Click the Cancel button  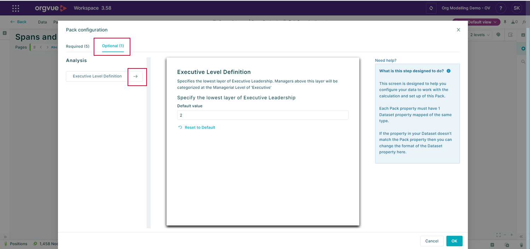pos(432,241)
